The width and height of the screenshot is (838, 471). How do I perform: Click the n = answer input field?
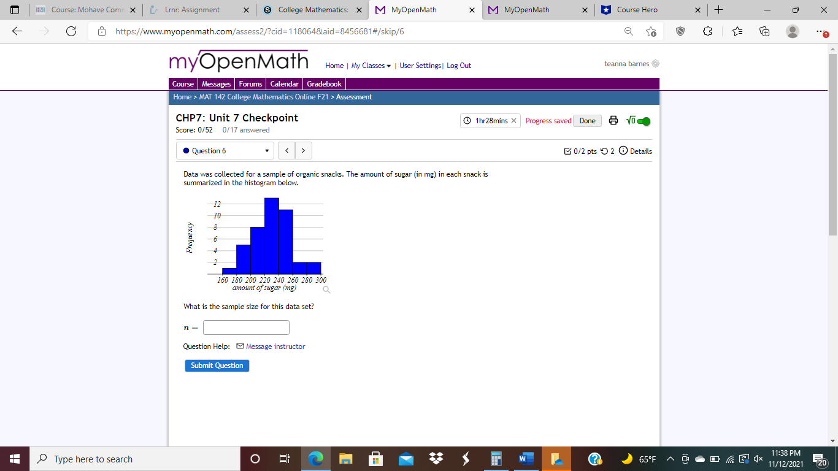[245, 327]
